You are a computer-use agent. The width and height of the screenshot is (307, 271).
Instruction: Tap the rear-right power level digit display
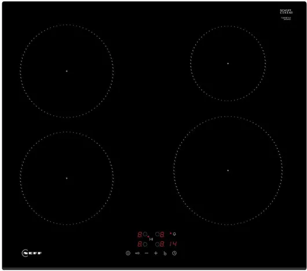click(162, 235)
